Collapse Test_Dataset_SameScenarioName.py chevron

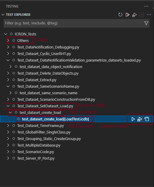[8, 86]
